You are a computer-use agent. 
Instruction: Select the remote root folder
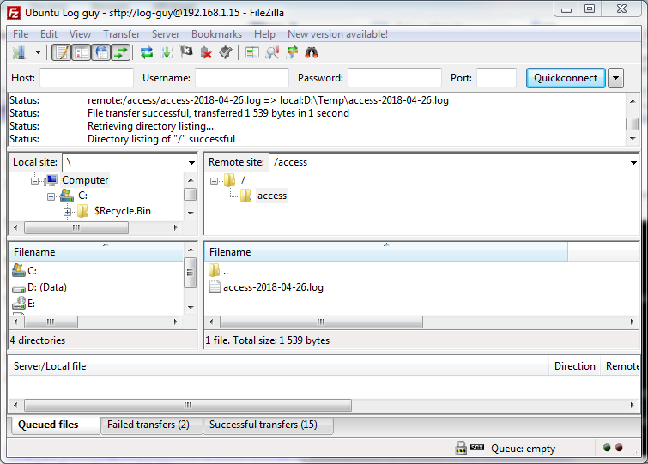[x=243, y=180]
